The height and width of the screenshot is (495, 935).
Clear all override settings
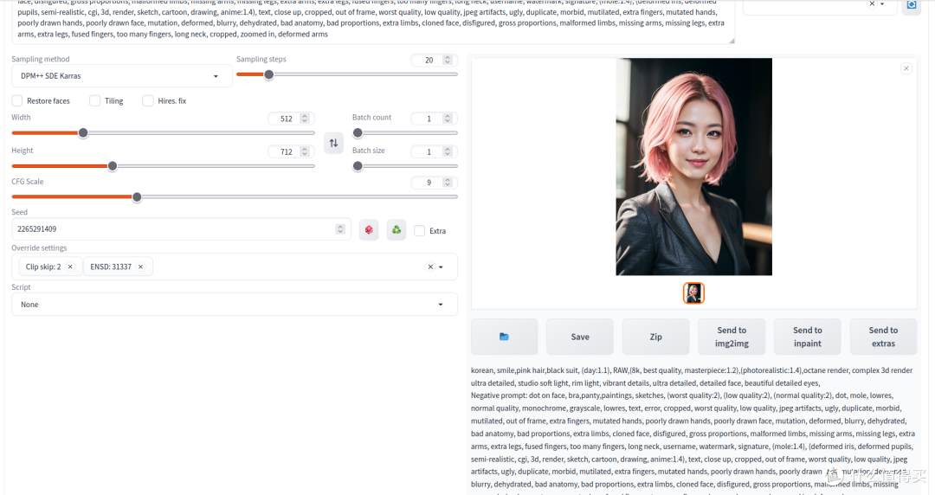coord(430,267)
